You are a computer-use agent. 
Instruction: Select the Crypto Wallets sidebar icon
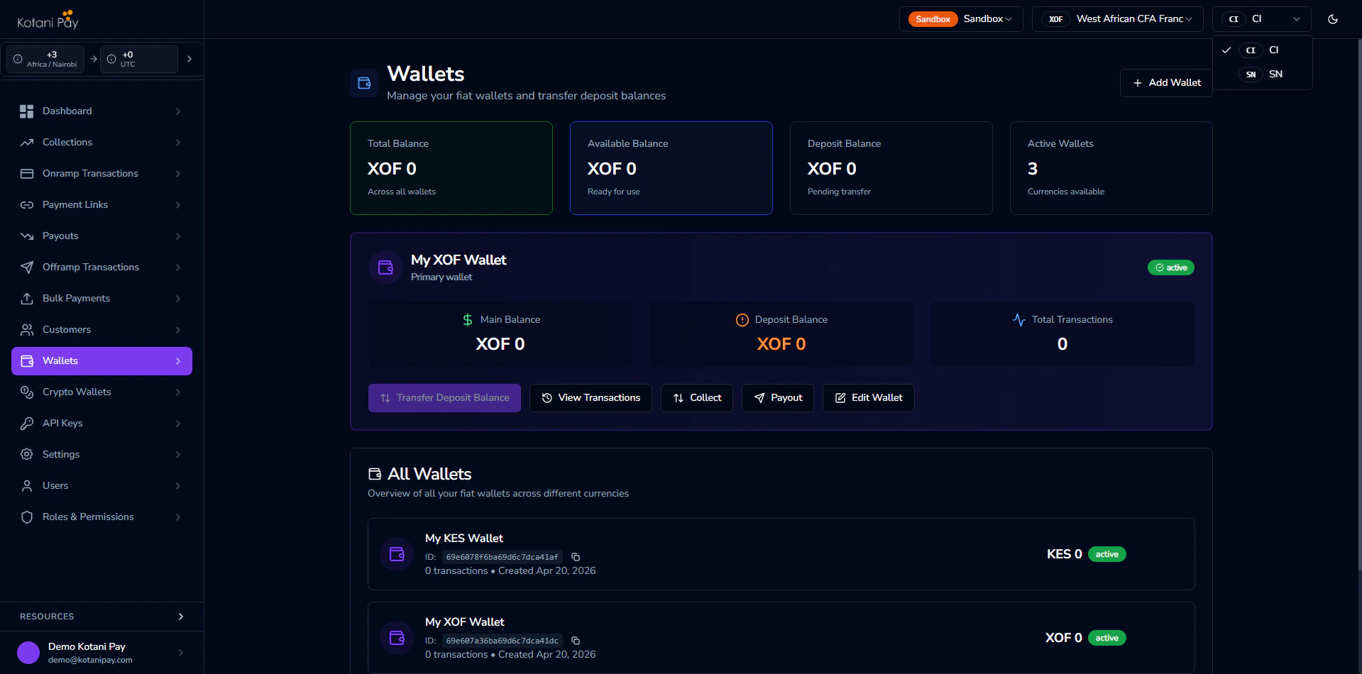(x=26, y=392)
